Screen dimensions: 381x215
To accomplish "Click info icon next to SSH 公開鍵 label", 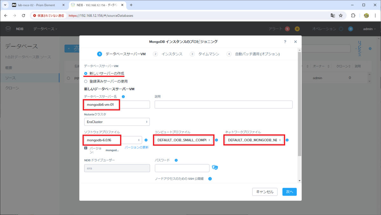I will pos(210,179).
